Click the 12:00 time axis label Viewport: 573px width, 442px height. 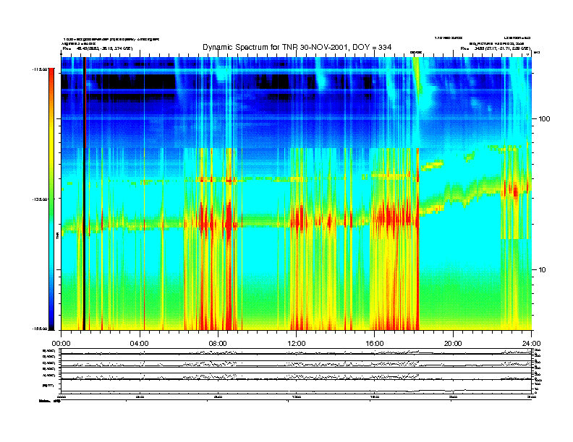(297, 344)
